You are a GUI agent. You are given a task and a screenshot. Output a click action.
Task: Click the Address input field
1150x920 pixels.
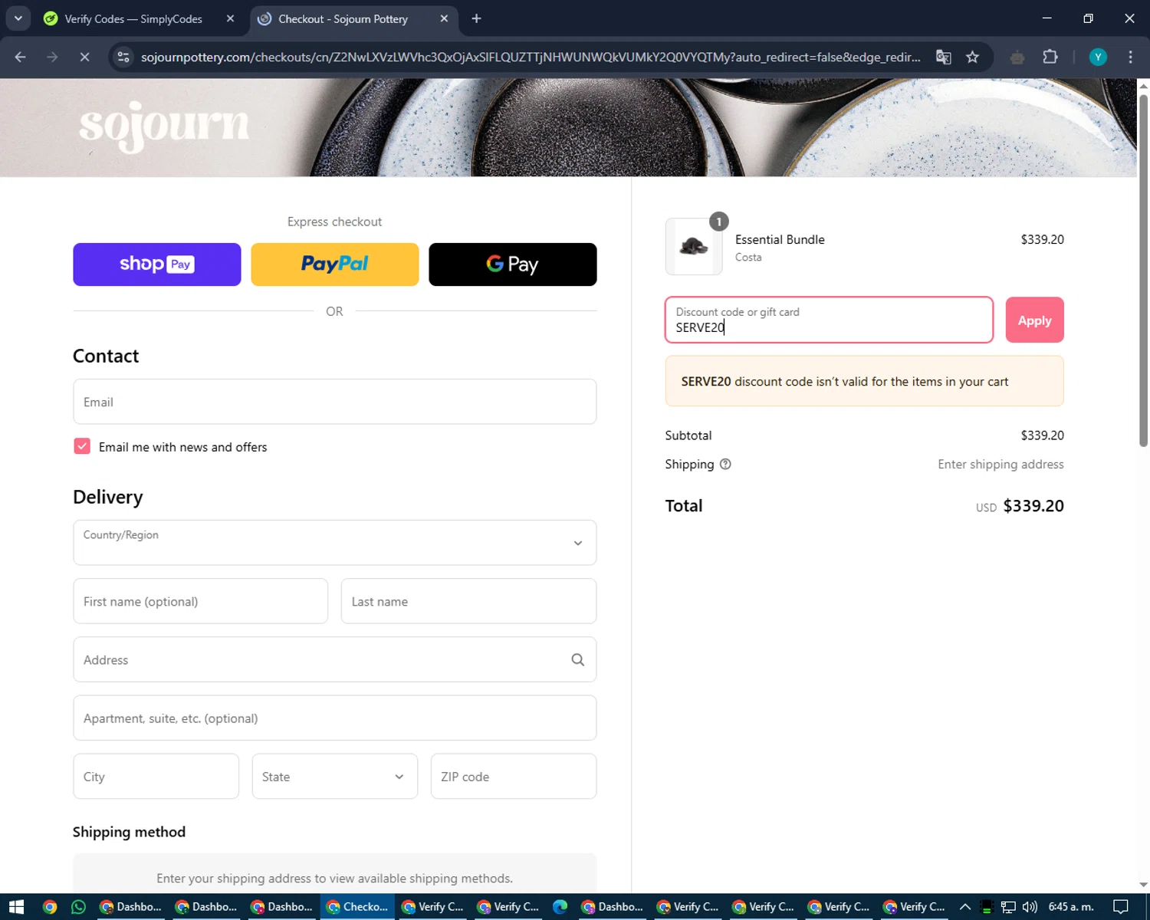point(335,660)
